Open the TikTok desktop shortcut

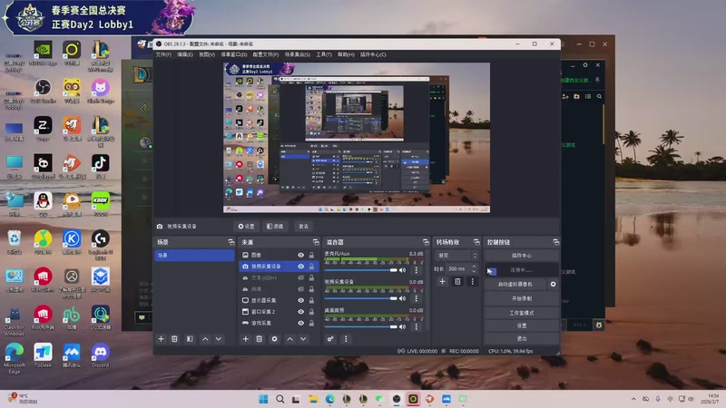click(x=100, y=167)
